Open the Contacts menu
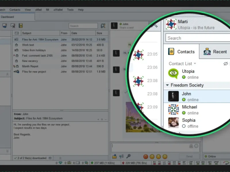 15,10
